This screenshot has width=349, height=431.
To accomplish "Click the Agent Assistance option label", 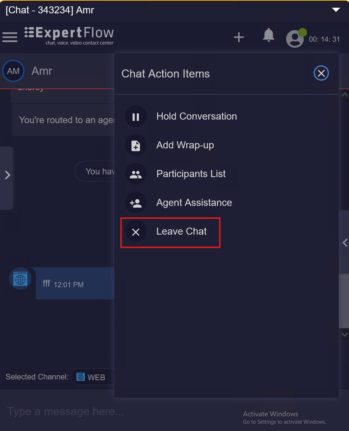I will [194, 203].
